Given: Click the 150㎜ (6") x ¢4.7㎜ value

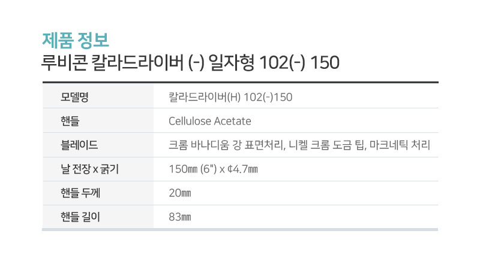Looking at the screenshot, I should tap(214, 169).
